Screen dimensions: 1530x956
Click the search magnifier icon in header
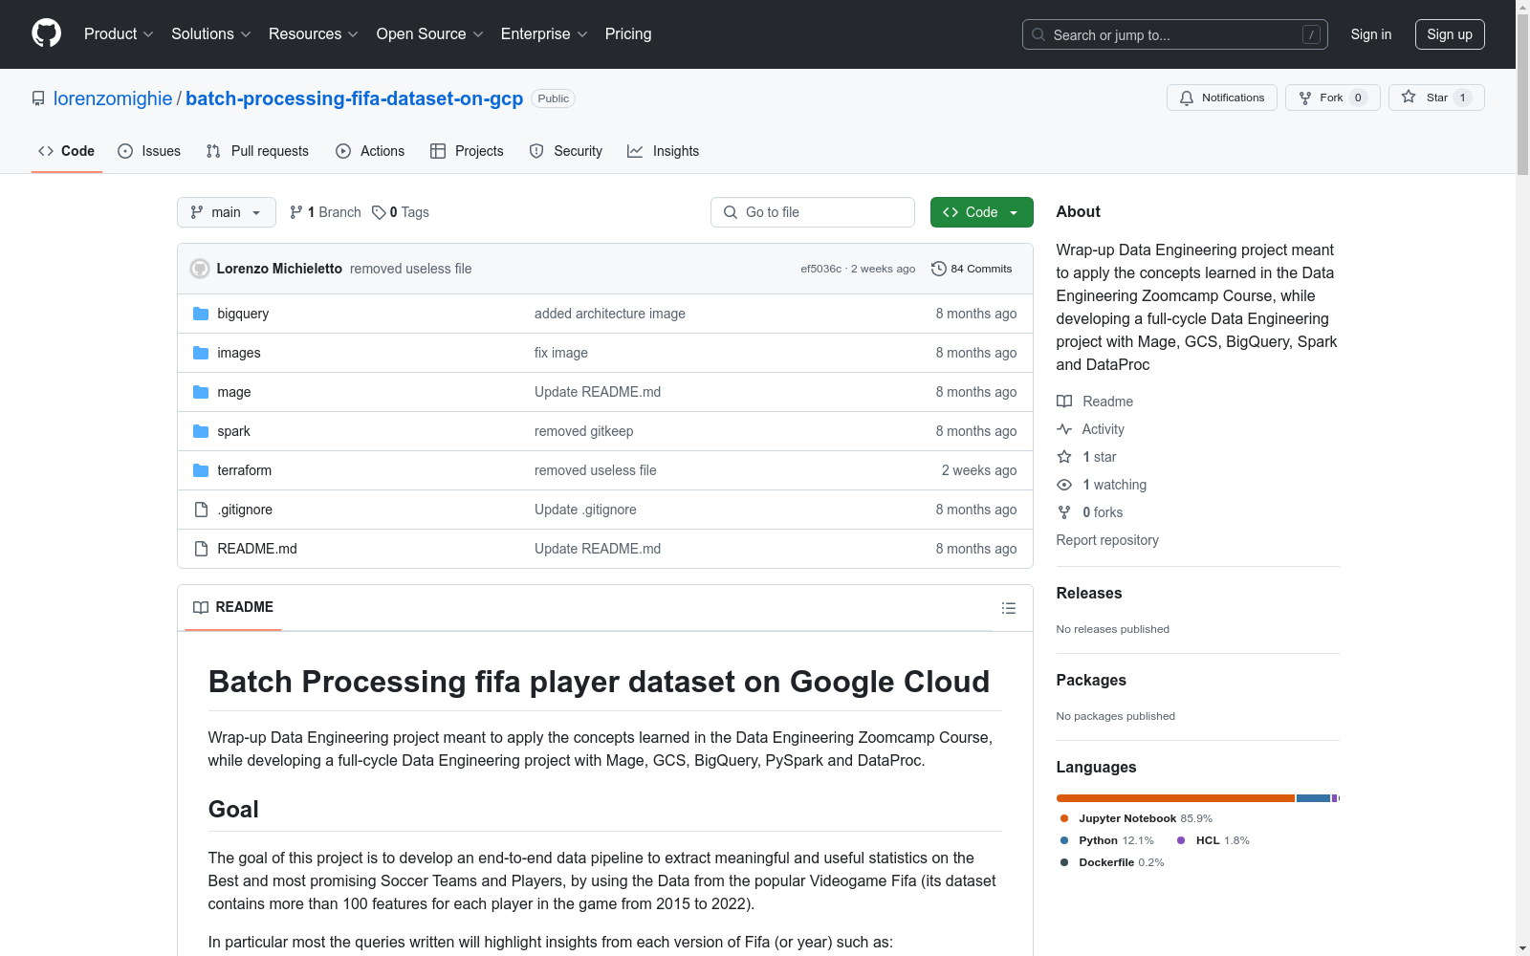(1038, 34)
